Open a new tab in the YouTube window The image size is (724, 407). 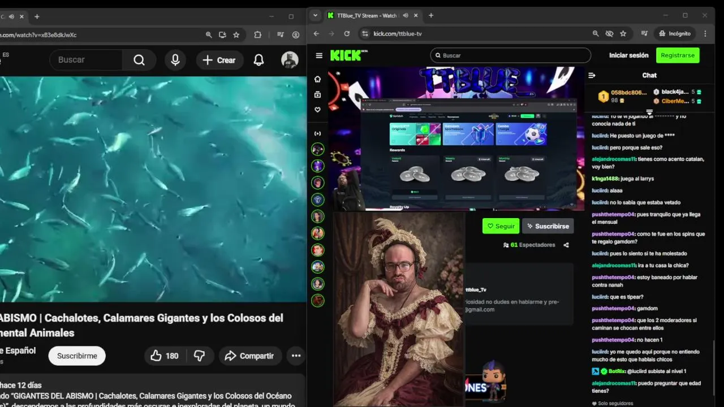click(37, 16)
